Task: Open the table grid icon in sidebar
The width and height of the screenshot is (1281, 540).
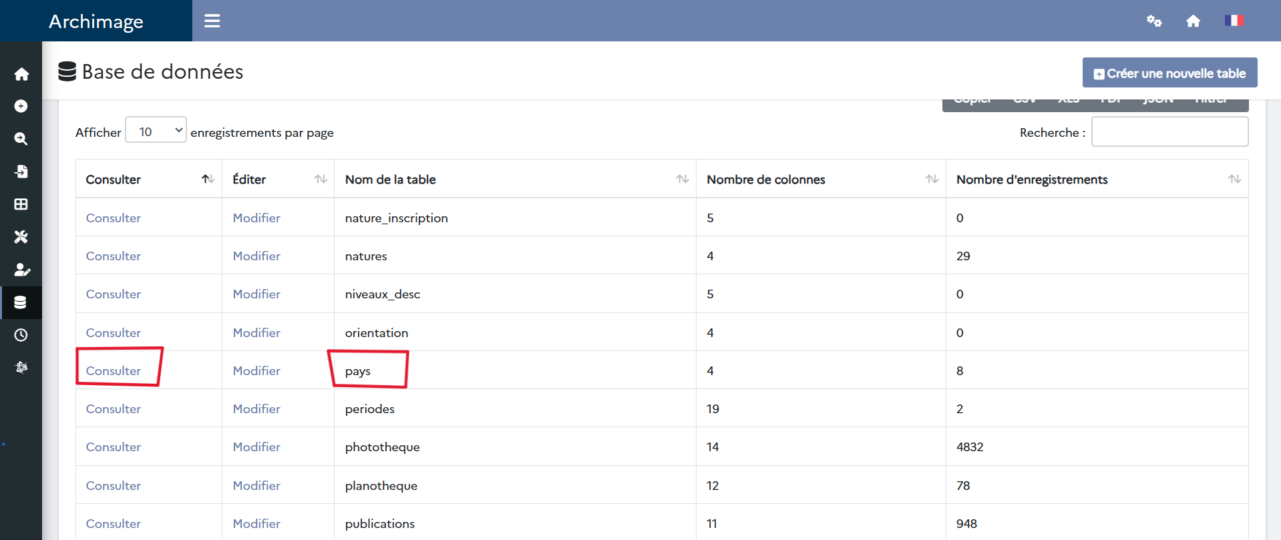Action: point(21,204)
